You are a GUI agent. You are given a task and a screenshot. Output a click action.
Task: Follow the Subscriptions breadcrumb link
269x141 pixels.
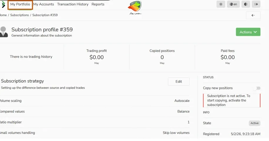tap(19, 15)
